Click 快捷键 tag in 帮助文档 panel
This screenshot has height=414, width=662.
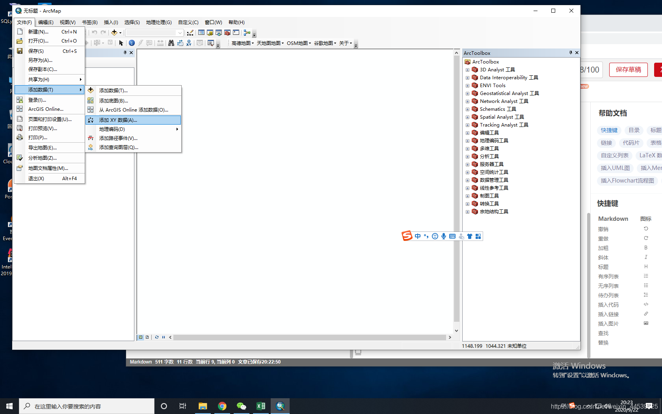(x=609, y=130)
